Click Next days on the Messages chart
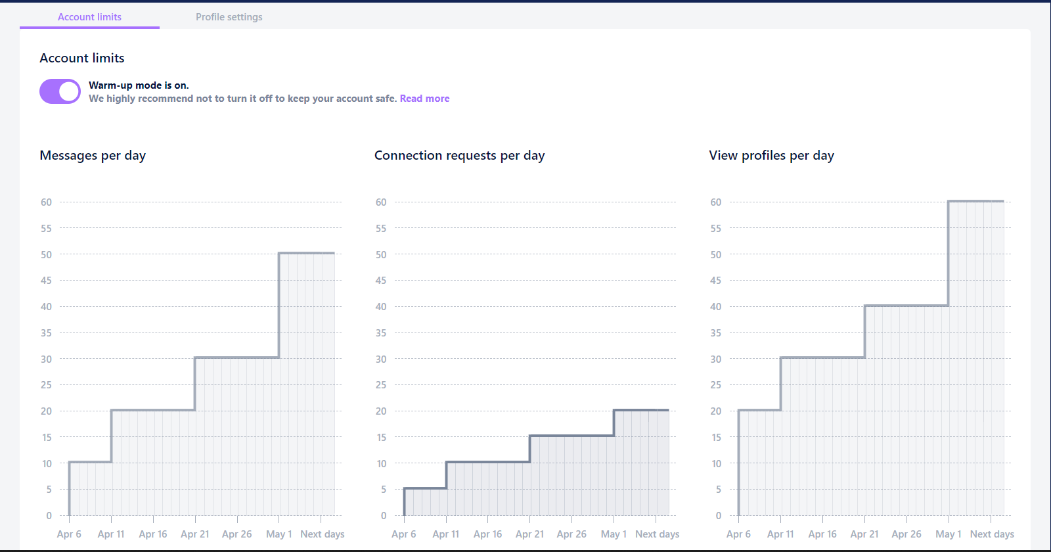 pos(323,534)
